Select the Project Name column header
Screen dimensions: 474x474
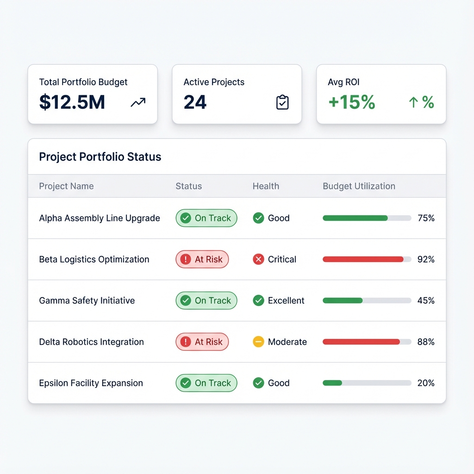[x=66, y=186]
